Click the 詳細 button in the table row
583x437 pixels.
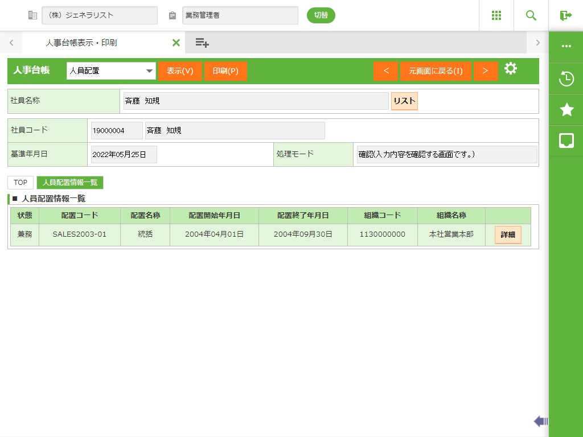(508, 234)
